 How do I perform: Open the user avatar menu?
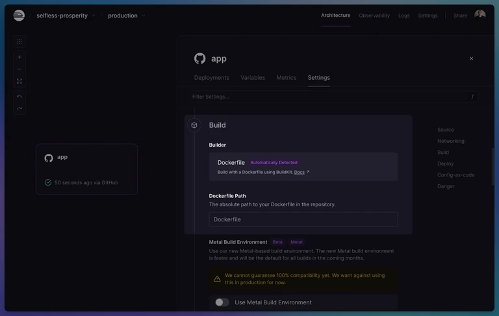[x=480, y=16]
